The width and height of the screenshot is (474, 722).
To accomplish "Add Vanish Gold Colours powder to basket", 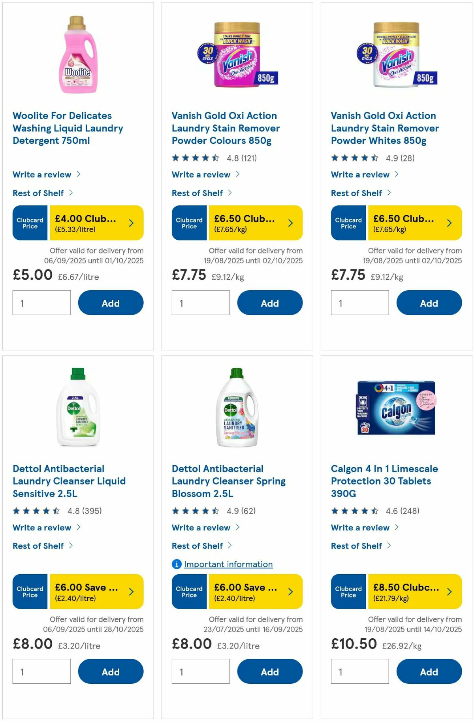I will click(x=270, y=303).
